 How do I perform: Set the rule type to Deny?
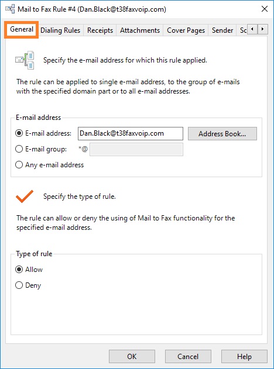click(x=28, y=285)
